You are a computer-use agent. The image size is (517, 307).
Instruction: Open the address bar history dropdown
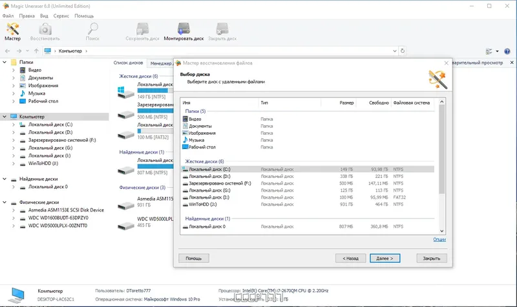coord(395,51)
